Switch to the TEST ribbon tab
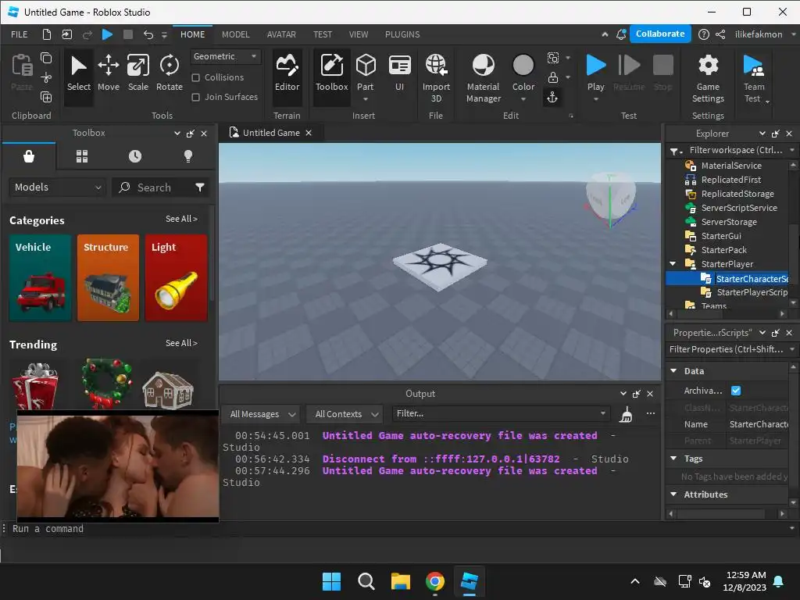The image size is (800, 600). point(323,34)
